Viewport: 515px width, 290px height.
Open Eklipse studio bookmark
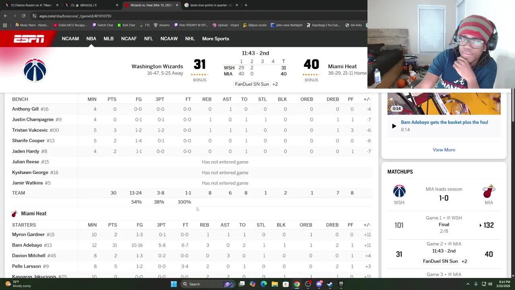point(255,25)
